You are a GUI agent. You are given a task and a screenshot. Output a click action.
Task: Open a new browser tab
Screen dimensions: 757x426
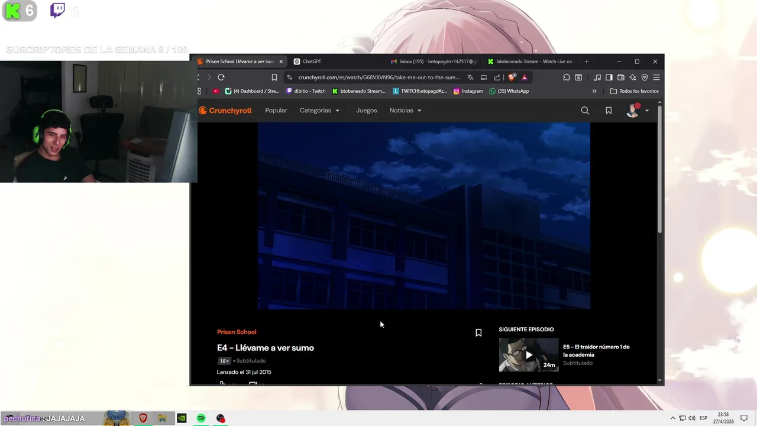[x=587, y=62]
